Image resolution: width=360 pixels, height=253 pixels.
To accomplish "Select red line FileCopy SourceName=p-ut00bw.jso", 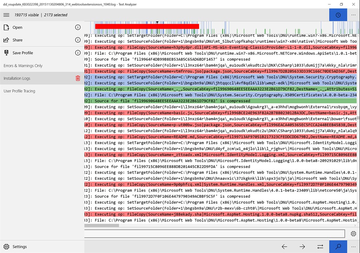I will click(220, 125).
